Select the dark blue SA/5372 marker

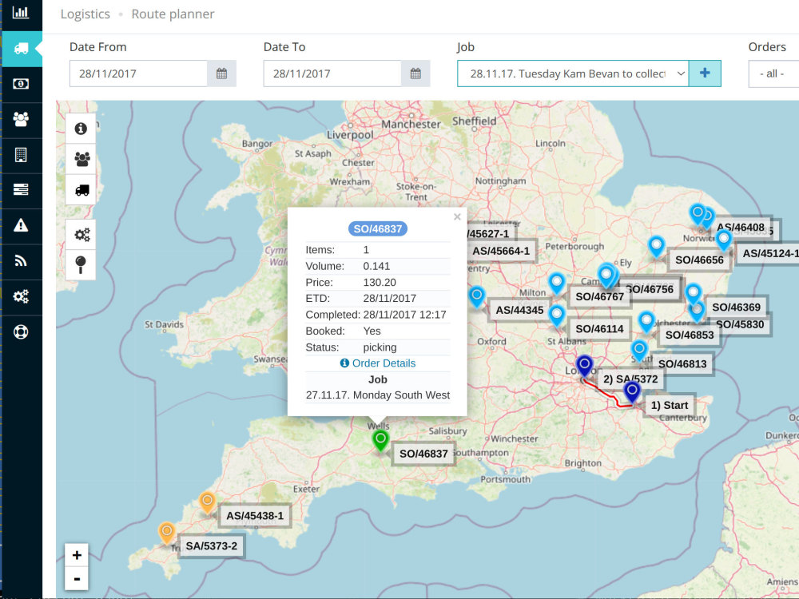585,367
